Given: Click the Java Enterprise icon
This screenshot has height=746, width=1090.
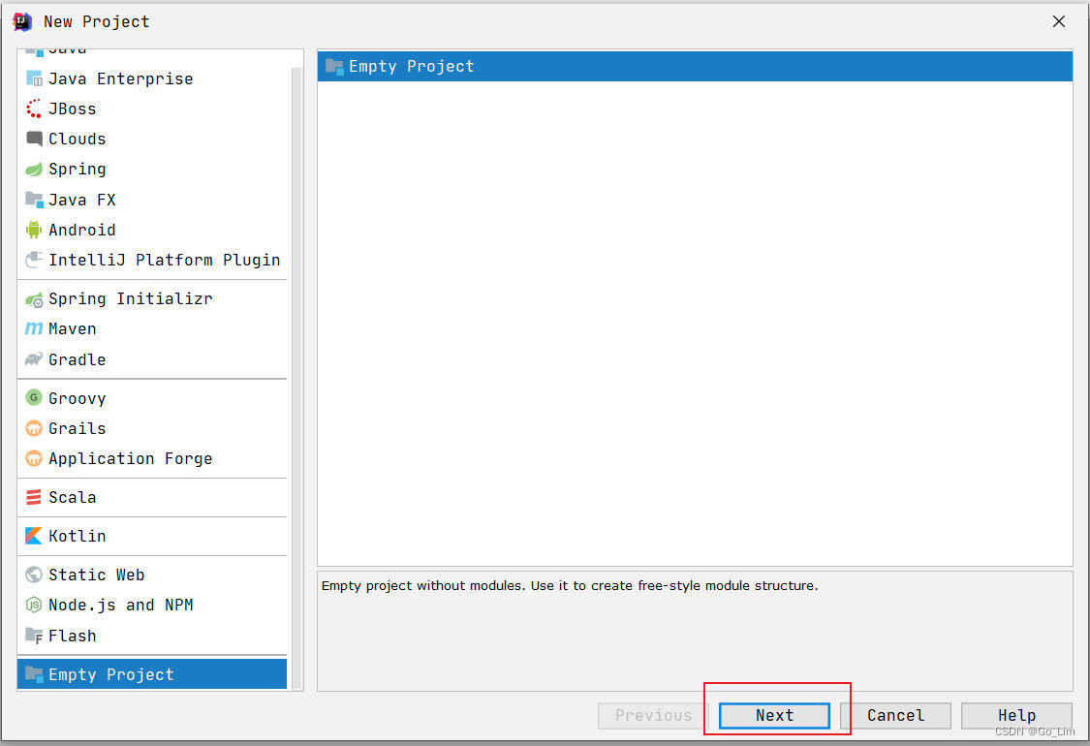Looking at the screenshot, I should click(33, 78).
